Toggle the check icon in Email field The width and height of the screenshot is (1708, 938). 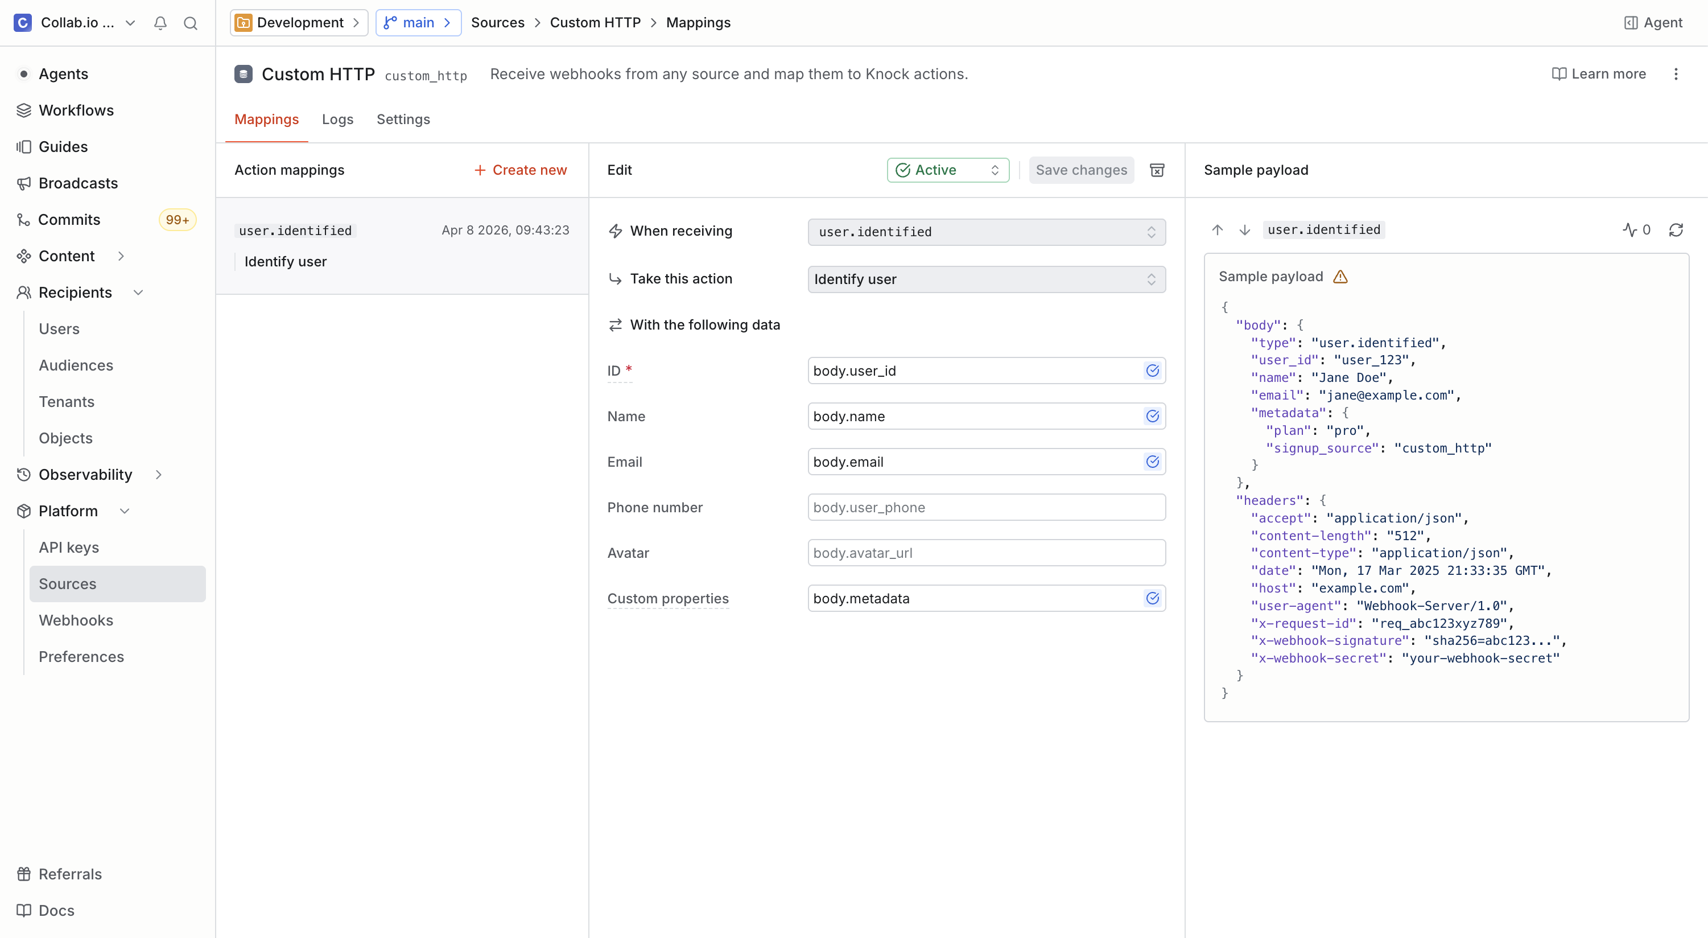tap(1152, 462)
